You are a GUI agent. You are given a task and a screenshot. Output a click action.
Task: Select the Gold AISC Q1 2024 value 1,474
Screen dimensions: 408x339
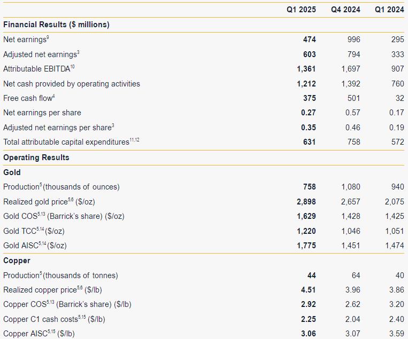pyautogui.click(x=395, y=245)
